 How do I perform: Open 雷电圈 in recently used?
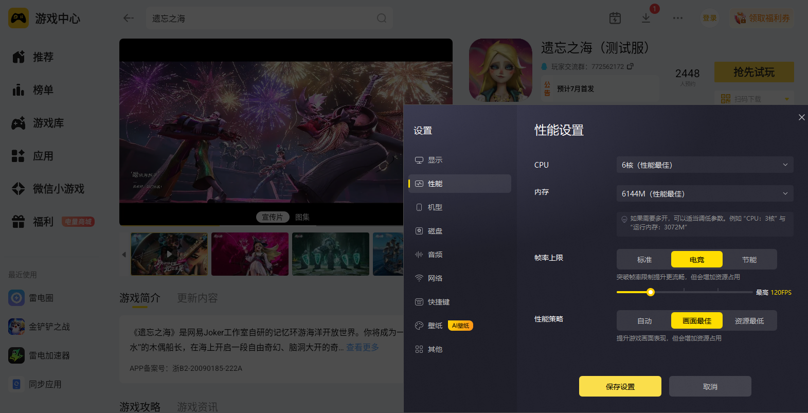(x=31, y=298)
